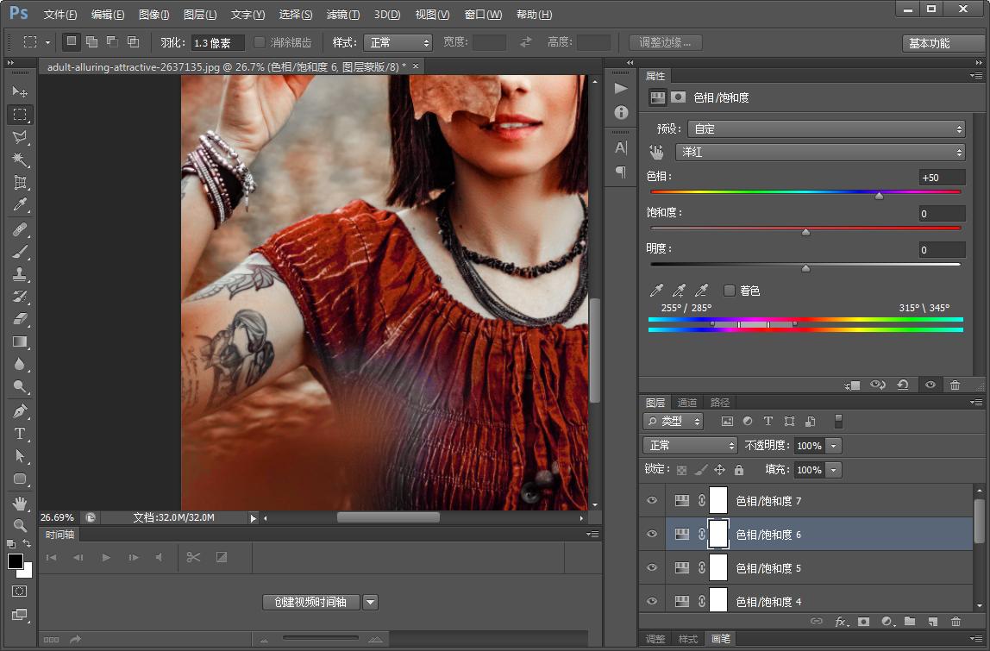Toggle visibility of 色相/饱和度 5 layer
This screenshot has width=990, height=651.
coord(652,568)
